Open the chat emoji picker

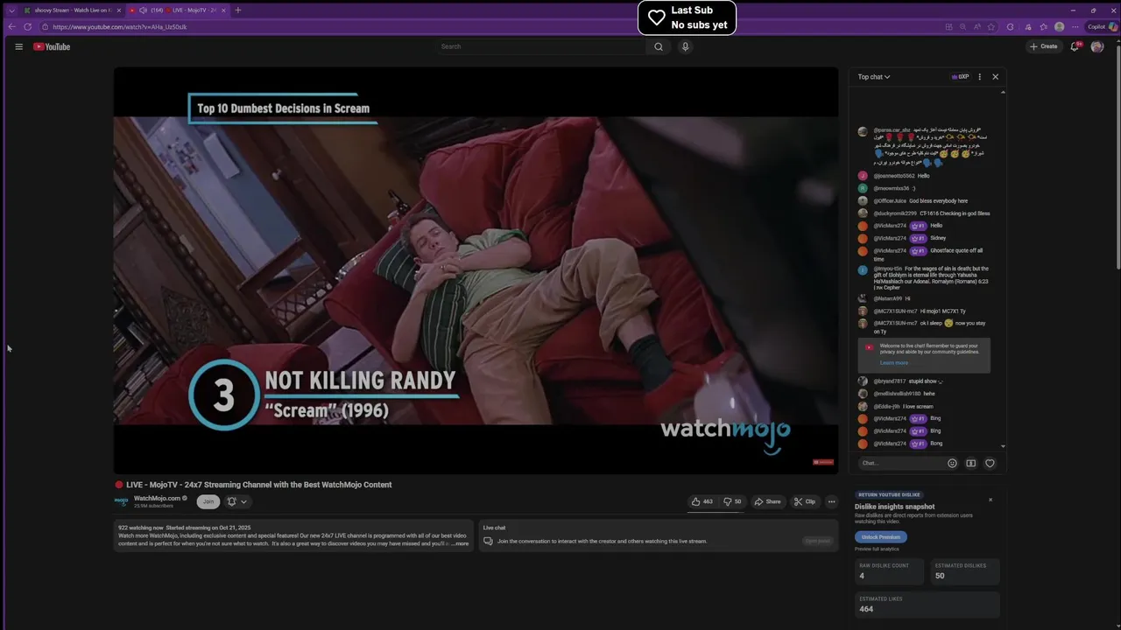tap(952, 463)
